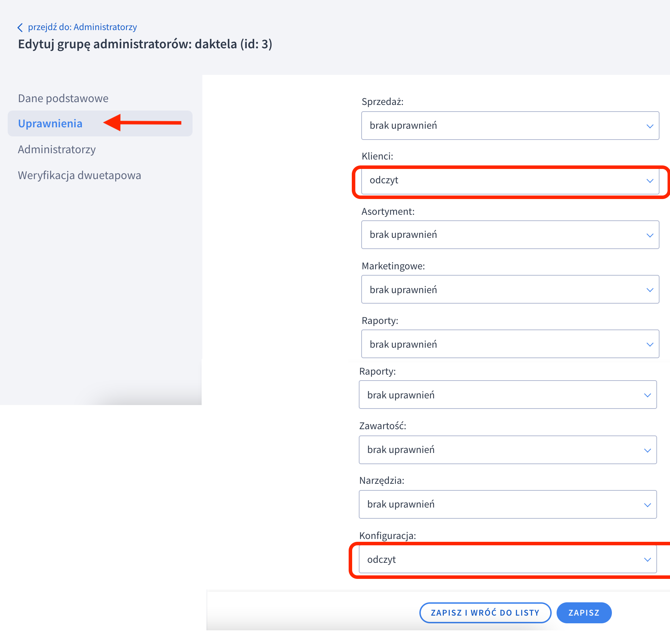
Task: Click the chevron arrow in Konfiguracja field
Action: tap(647, 559)
